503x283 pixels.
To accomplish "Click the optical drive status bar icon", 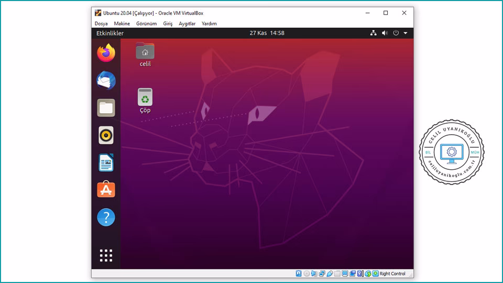I will (307, 274).
